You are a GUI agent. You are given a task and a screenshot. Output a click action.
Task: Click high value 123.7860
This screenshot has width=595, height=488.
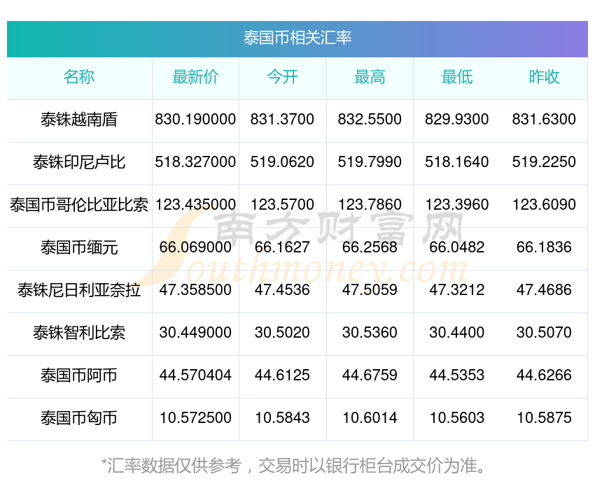tap(370, 205)
